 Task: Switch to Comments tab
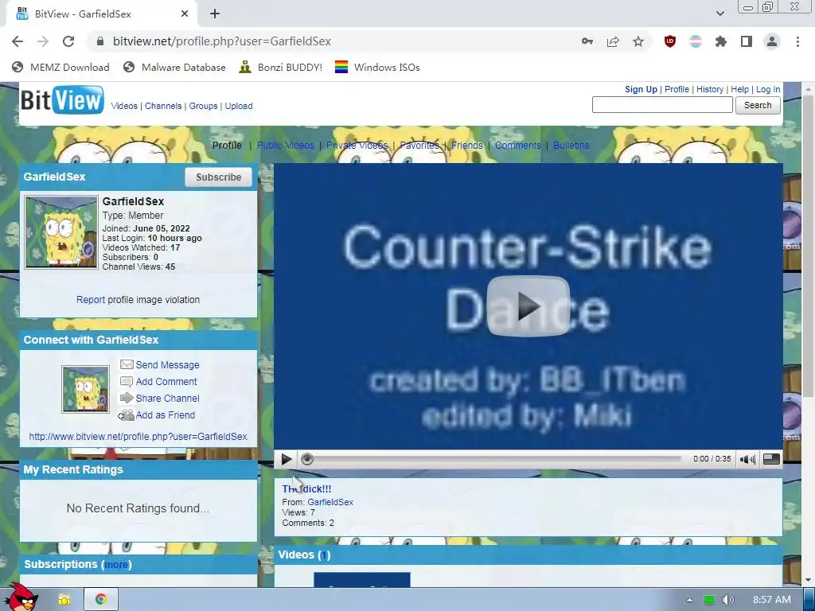(x=517, y=146)
